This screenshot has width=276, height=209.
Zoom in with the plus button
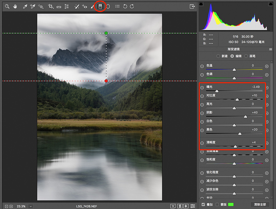[x=11, y=206]
